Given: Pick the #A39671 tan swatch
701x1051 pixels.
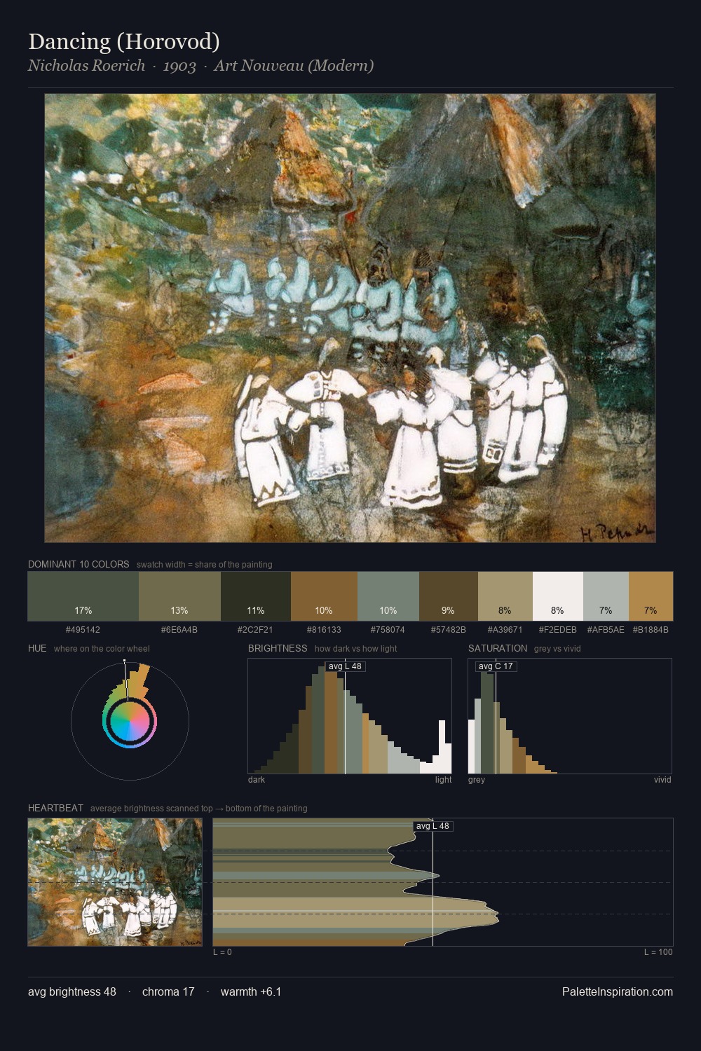Looking at the screenshot, I should pyautogui.click(x=505, y=596).
